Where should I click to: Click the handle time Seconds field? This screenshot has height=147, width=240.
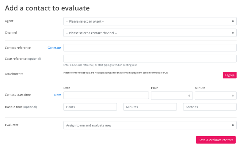[209, 107]
